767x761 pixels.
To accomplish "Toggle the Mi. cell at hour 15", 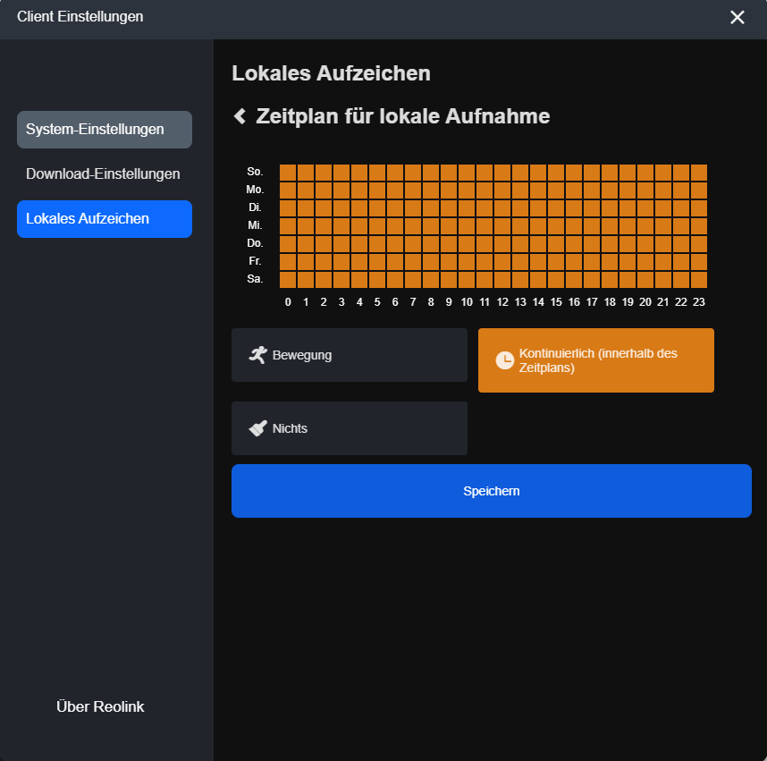I will point(556,226).
